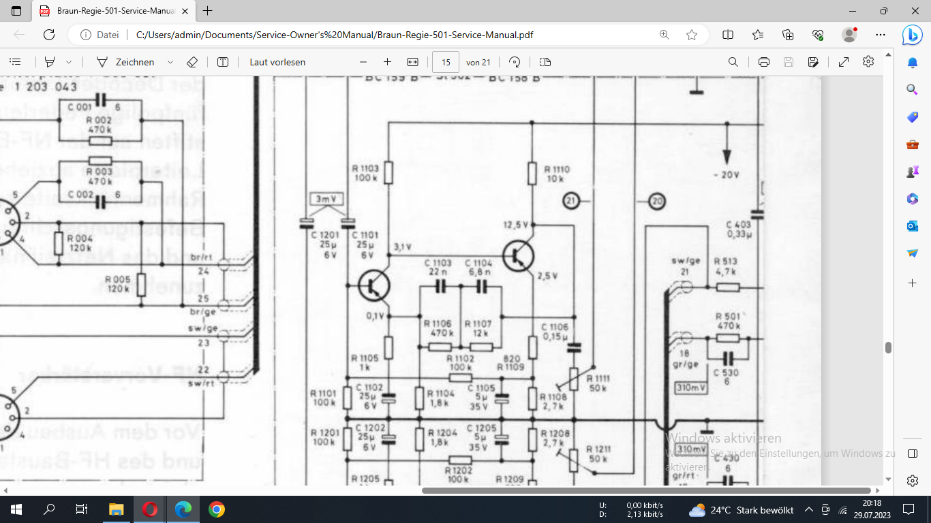Viewport: 931px width, 523px height.
Task: Switch page view layout
Action: [545, 62]
